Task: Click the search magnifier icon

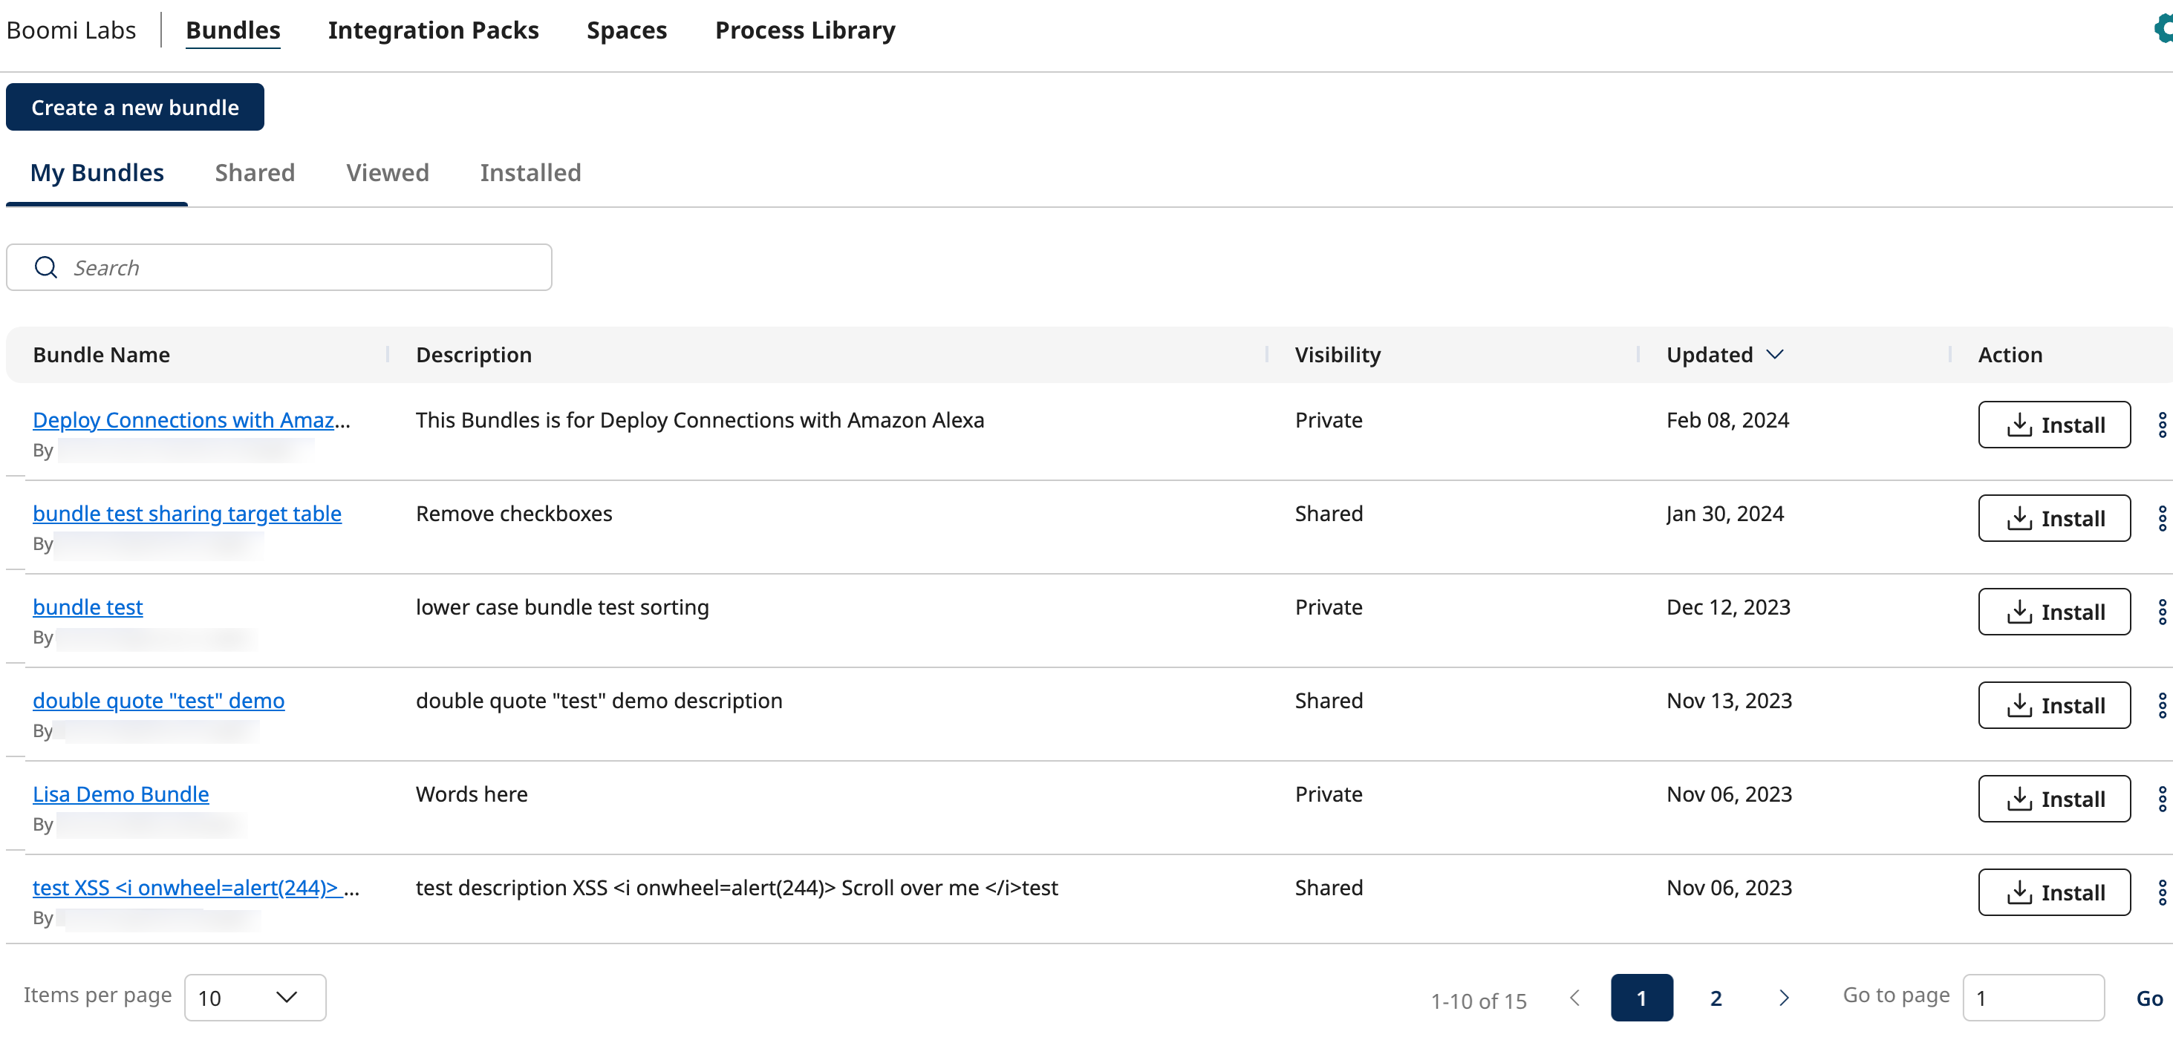Action: pos(45,267)
